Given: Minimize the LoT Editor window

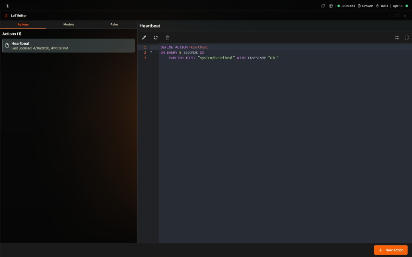Looking at the screenshot, I should click(x=389, y=16).
